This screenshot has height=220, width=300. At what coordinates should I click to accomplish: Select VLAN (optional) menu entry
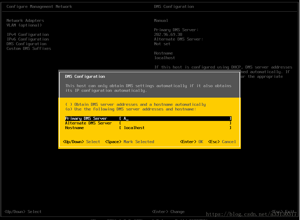24,25
